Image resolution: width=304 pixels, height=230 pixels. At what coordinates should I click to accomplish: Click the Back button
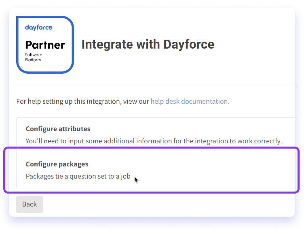tap(30, 204)
